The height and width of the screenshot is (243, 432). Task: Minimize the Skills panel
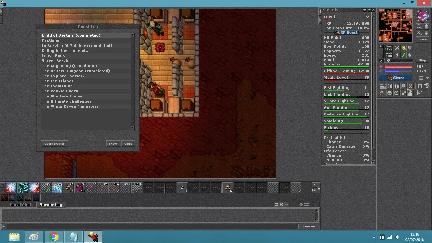[369, 10]
